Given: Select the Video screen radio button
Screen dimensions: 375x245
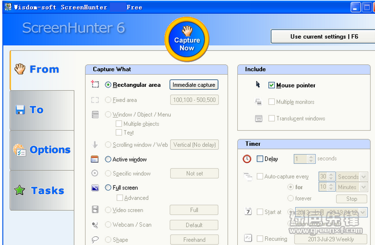Looking at the screenshot, I should coord(108,210).
